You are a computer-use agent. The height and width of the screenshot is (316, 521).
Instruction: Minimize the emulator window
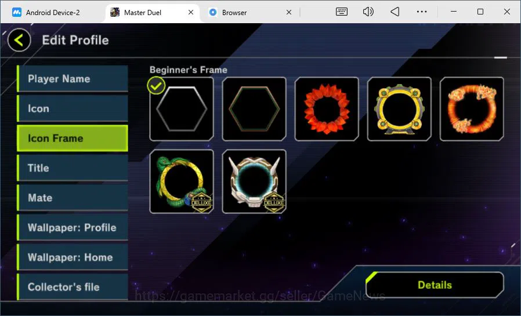pyautogui.click(x=454, y=12)
